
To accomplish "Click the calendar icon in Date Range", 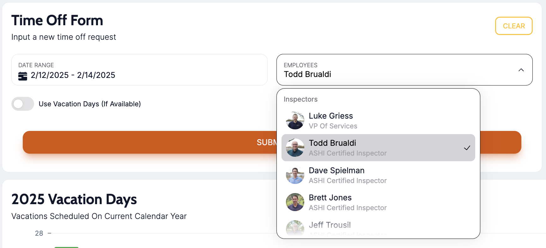I will click(x=23, y=76).
